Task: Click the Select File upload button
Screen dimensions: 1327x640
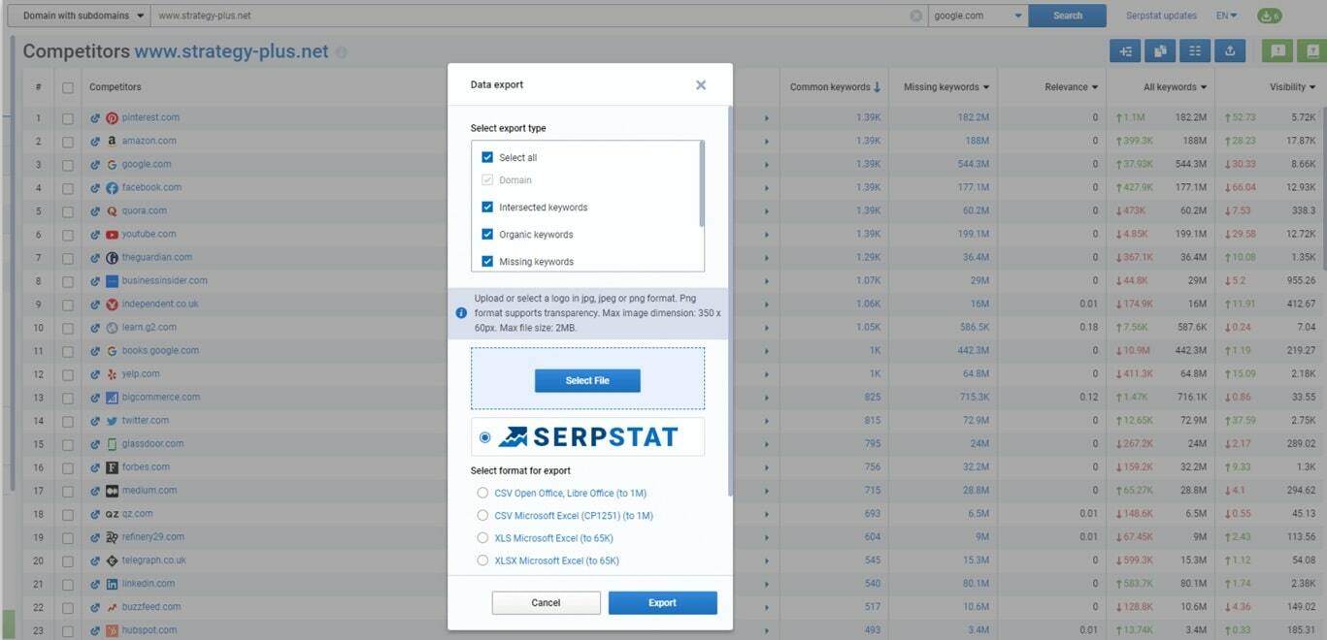Action: coord(586,380)
